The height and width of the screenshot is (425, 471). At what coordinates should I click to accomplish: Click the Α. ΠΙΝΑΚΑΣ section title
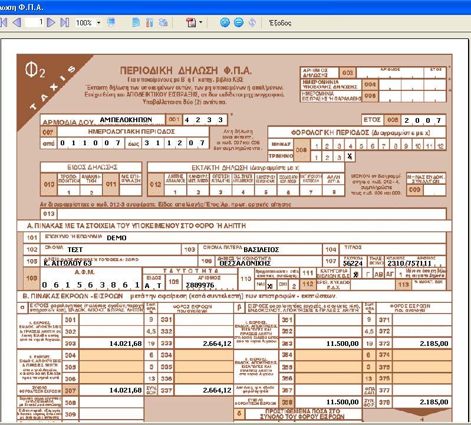(136, 225)
